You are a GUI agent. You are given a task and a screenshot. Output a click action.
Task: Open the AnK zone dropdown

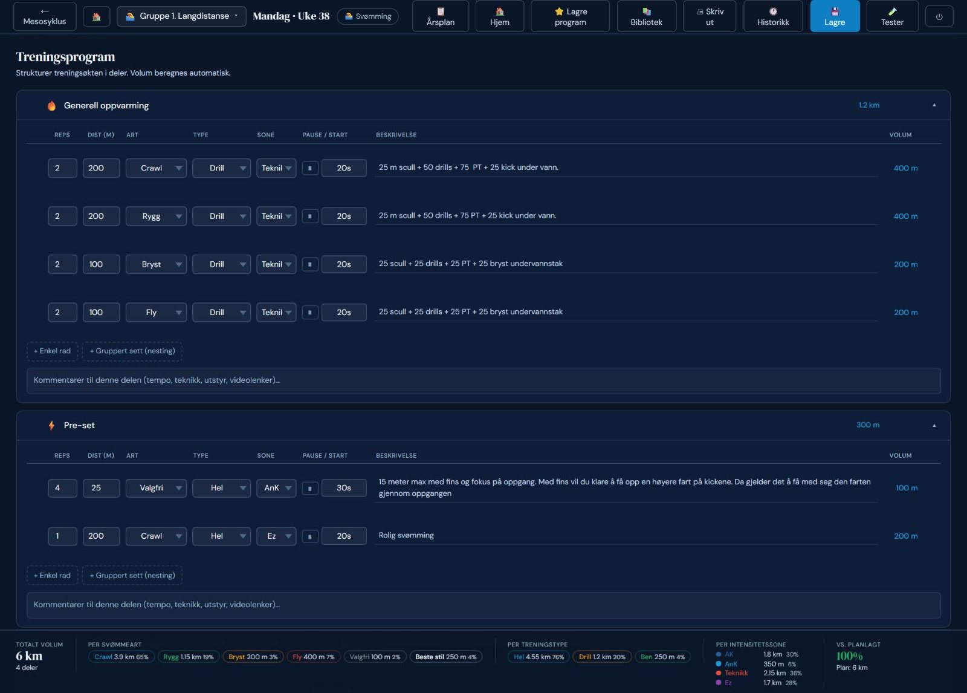click(276, 488)
